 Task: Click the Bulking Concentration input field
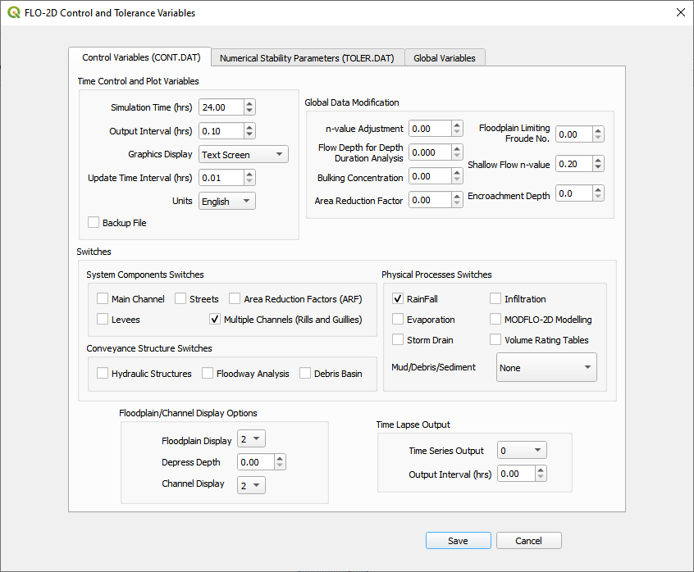tap(430, 176)
